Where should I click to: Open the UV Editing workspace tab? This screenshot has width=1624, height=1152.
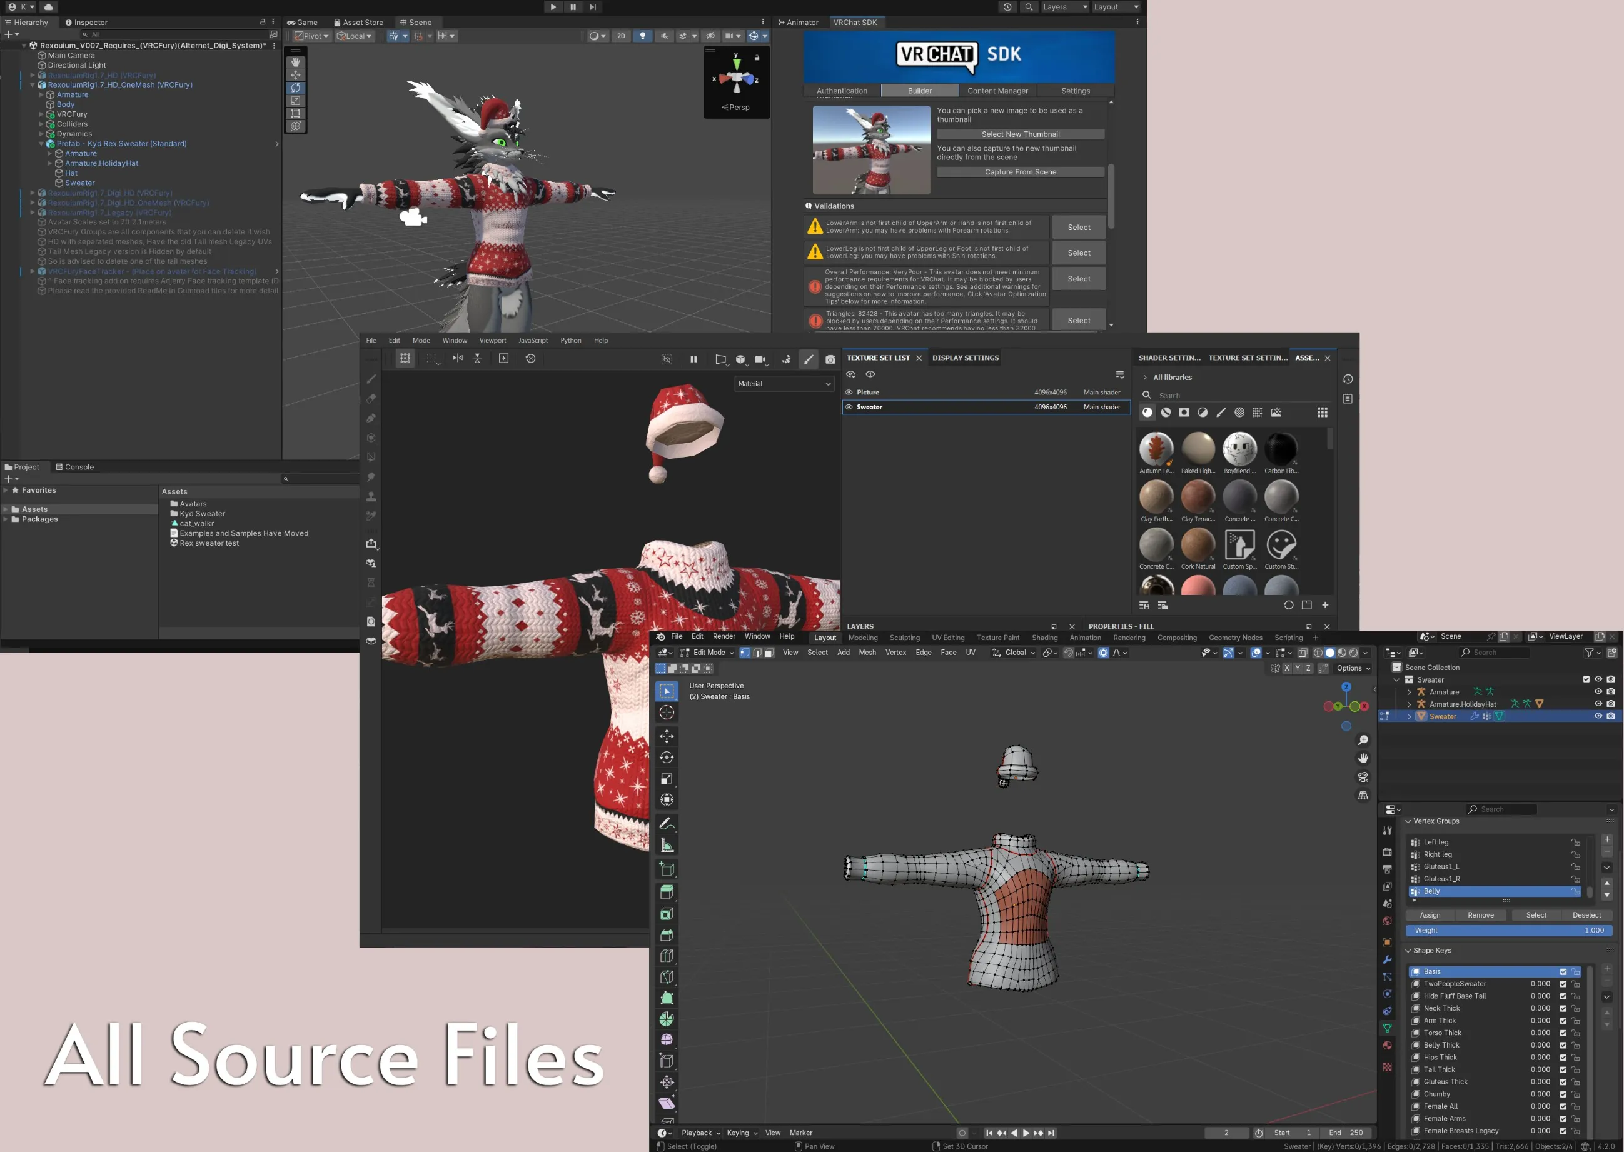[x=947, y=638]
